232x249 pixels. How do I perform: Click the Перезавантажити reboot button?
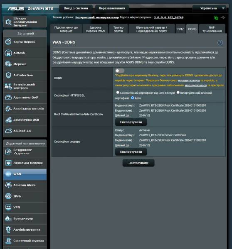pyautogui.click(x=112, y=8)
